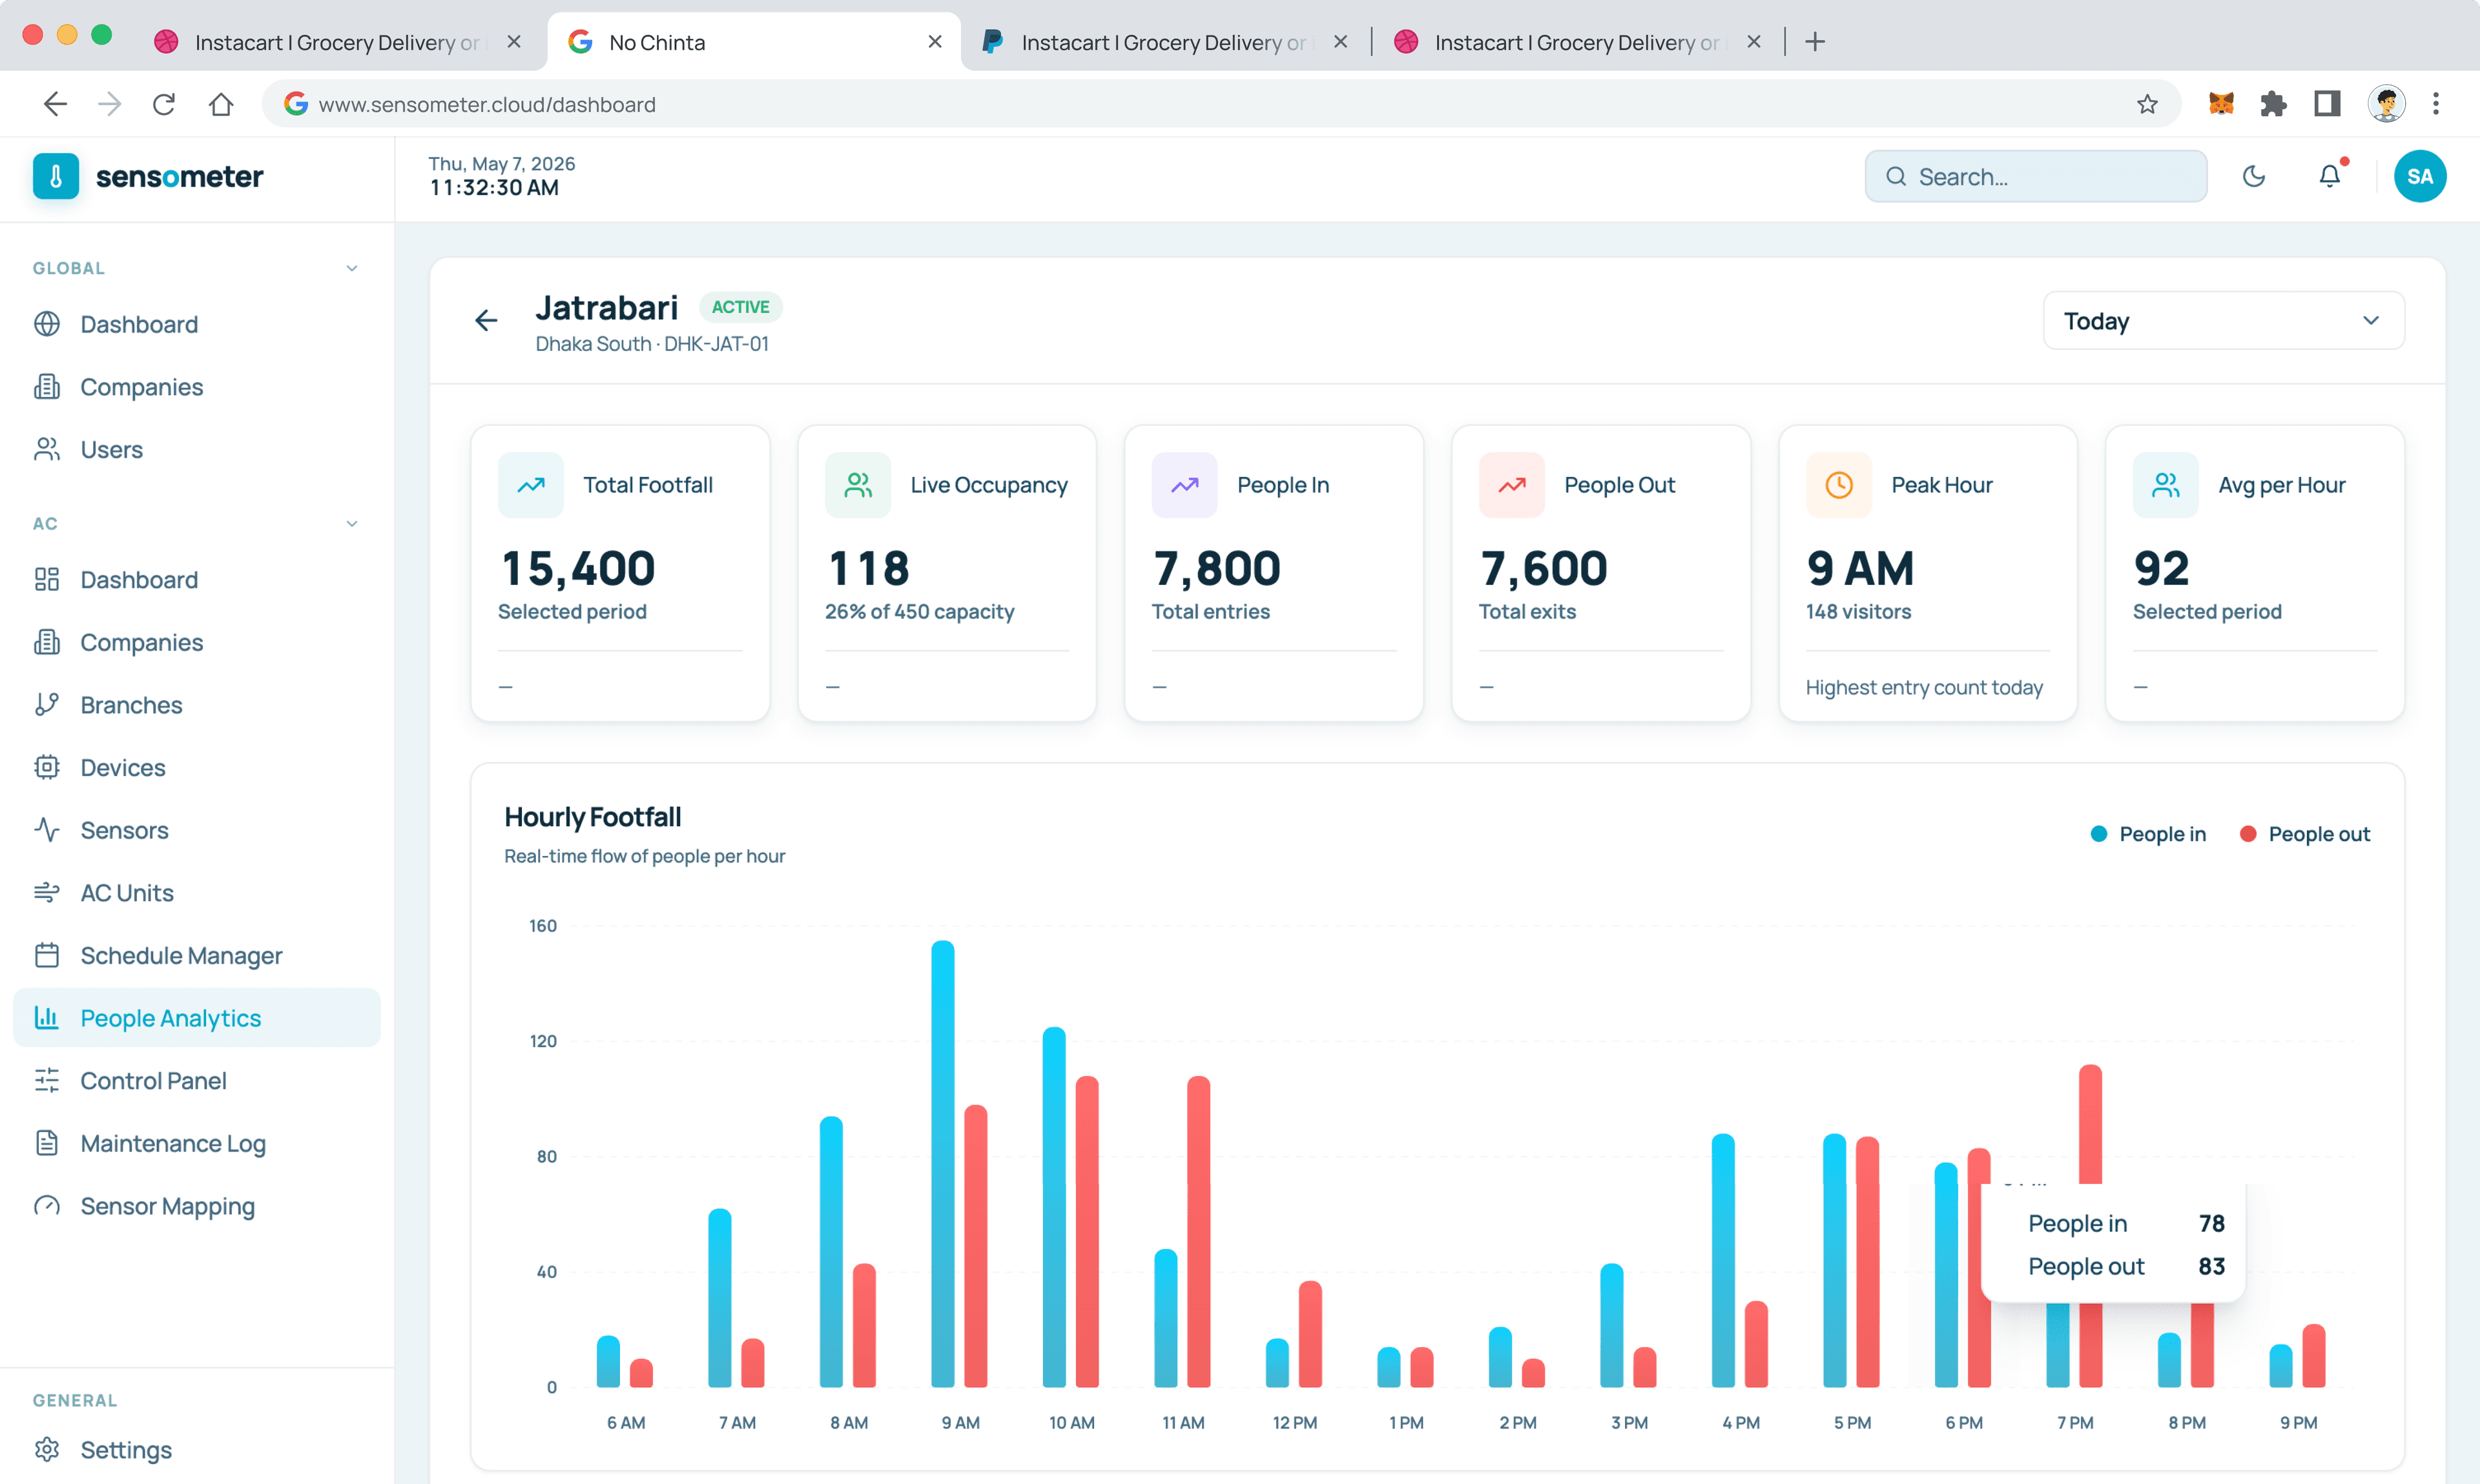The height and width of the screenshot is (1484, 2480).
Task: Click the sensometer thermometer logo icon
Action: tap(56, 176)
